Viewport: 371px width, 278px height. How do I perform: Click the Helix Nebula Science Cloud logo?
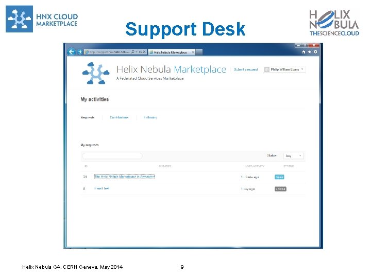coord(334,23)
